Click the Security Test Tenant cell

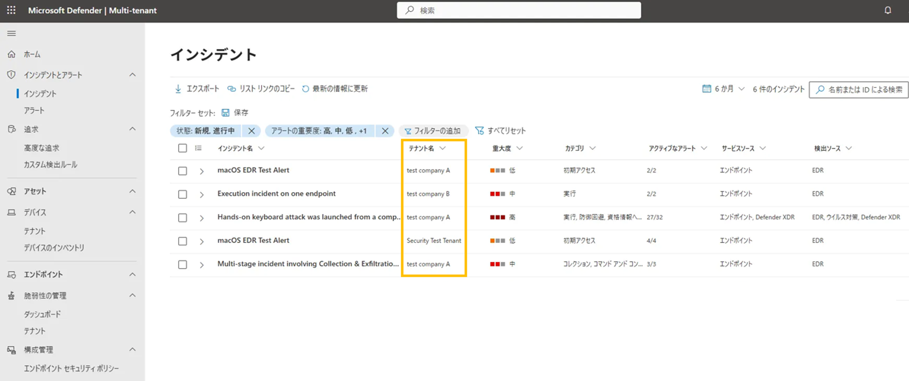[x=434, y=240]
